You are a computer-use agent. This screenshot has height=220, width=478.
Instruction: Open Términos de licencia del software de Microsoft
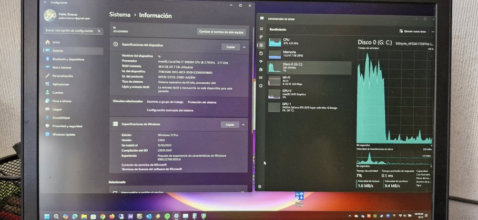coord(152,169)
